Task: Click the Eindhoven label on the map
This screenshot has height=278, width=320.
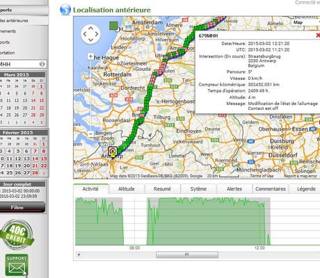Action: point(189,131)
